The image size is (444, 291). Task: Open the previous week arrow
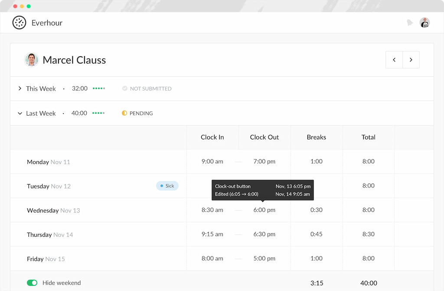[394, 60]
